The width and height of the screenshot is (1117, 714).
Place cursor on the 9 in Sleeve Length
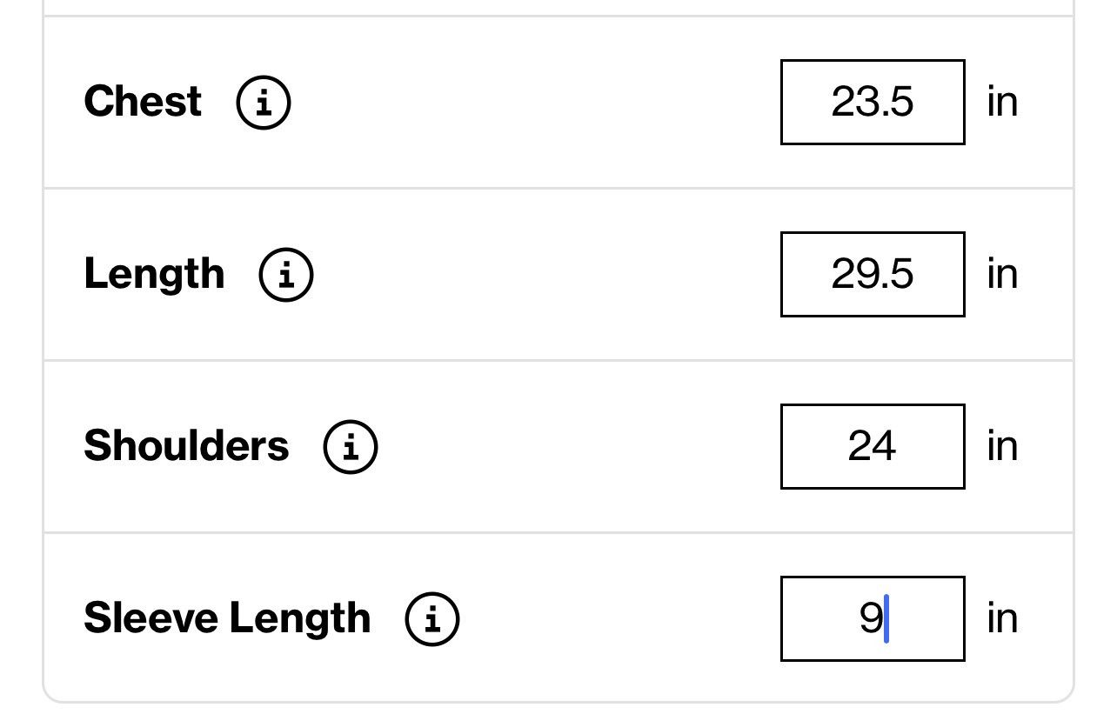point(871,618)
